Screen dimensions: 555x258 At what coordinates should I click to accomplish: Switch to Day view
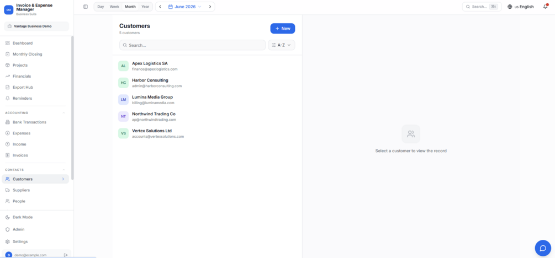(101, 7)
